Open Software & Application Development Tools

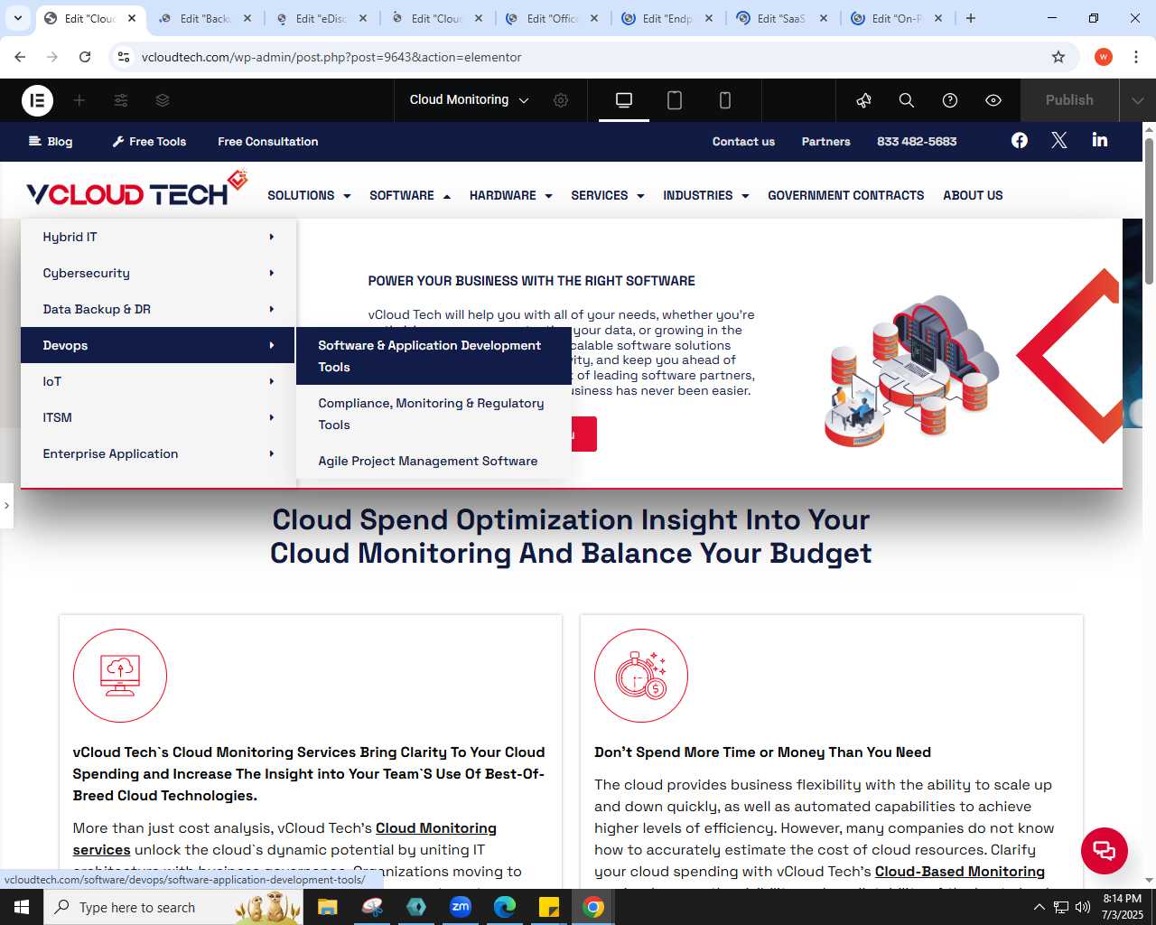pyautogui.click(x=433, y=356)
